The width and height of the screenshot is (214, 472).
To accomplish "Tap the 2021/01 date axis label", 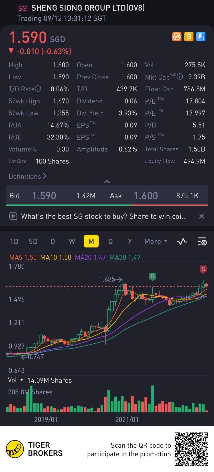I will (127, 420).
